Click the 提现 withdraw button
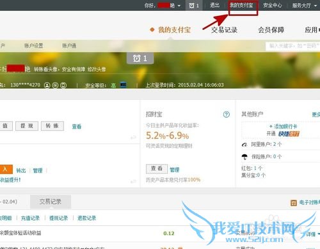This screenshot has height=249, width=320. pos(27,126)
